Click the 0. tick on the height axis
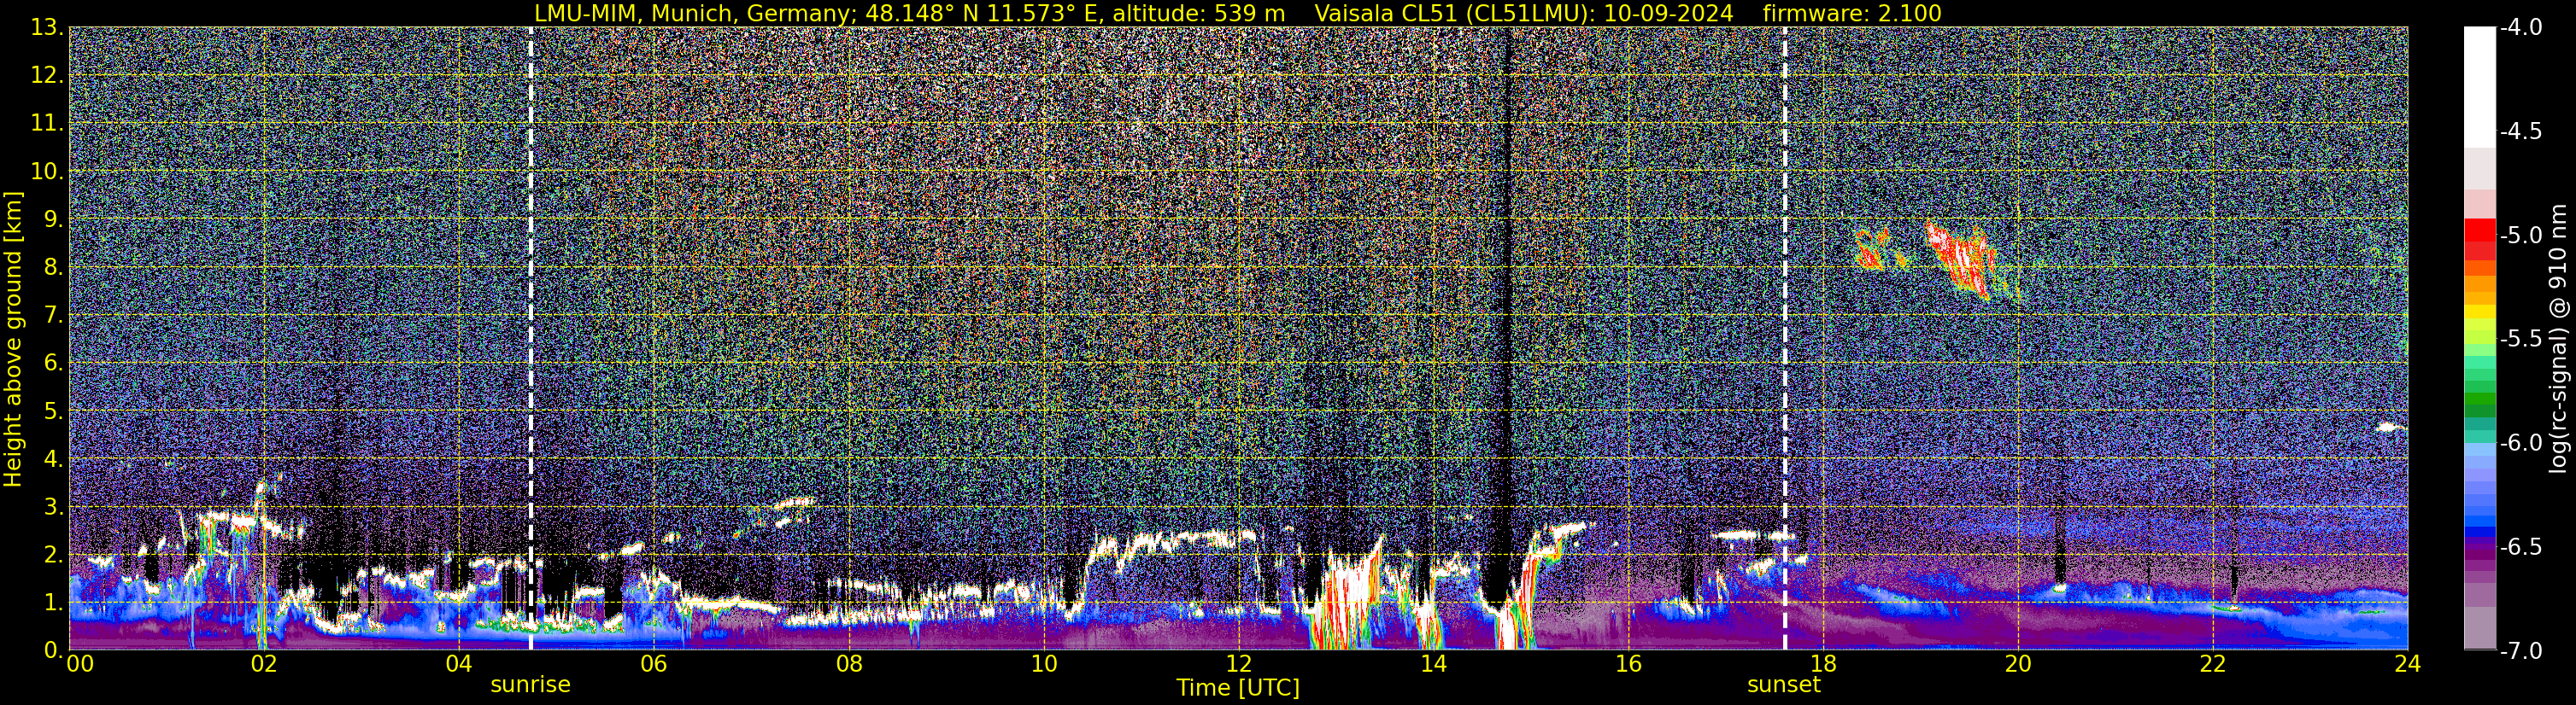2576x705 pixels. point(54,650)
